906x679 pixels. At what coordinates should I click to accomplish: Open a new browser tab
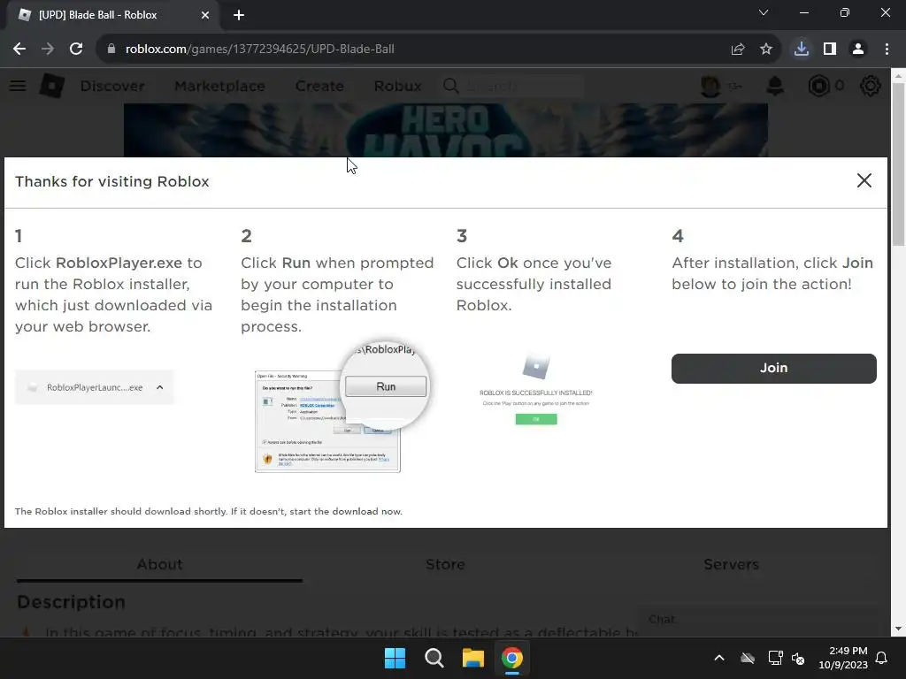239,15
